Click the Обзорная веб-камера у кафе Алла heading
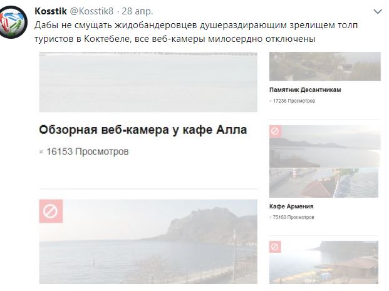Image resolution: width=389 pixels, height=291 pixels. [x=143, y=130]
